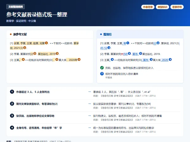Click arrow before 统一为标准规定的著录用符号
The image size is (190, 142).
pos(90,127)
